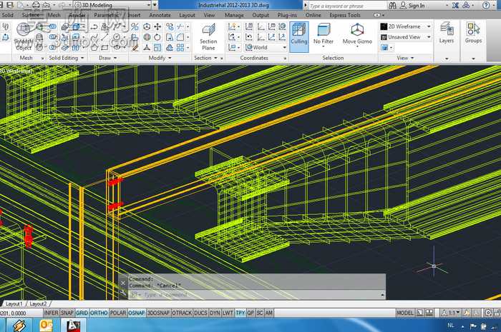This screenshot has width=501, height=332.
Task: Toggle 3DOSNAP in status bar
Action: [159, 313]
